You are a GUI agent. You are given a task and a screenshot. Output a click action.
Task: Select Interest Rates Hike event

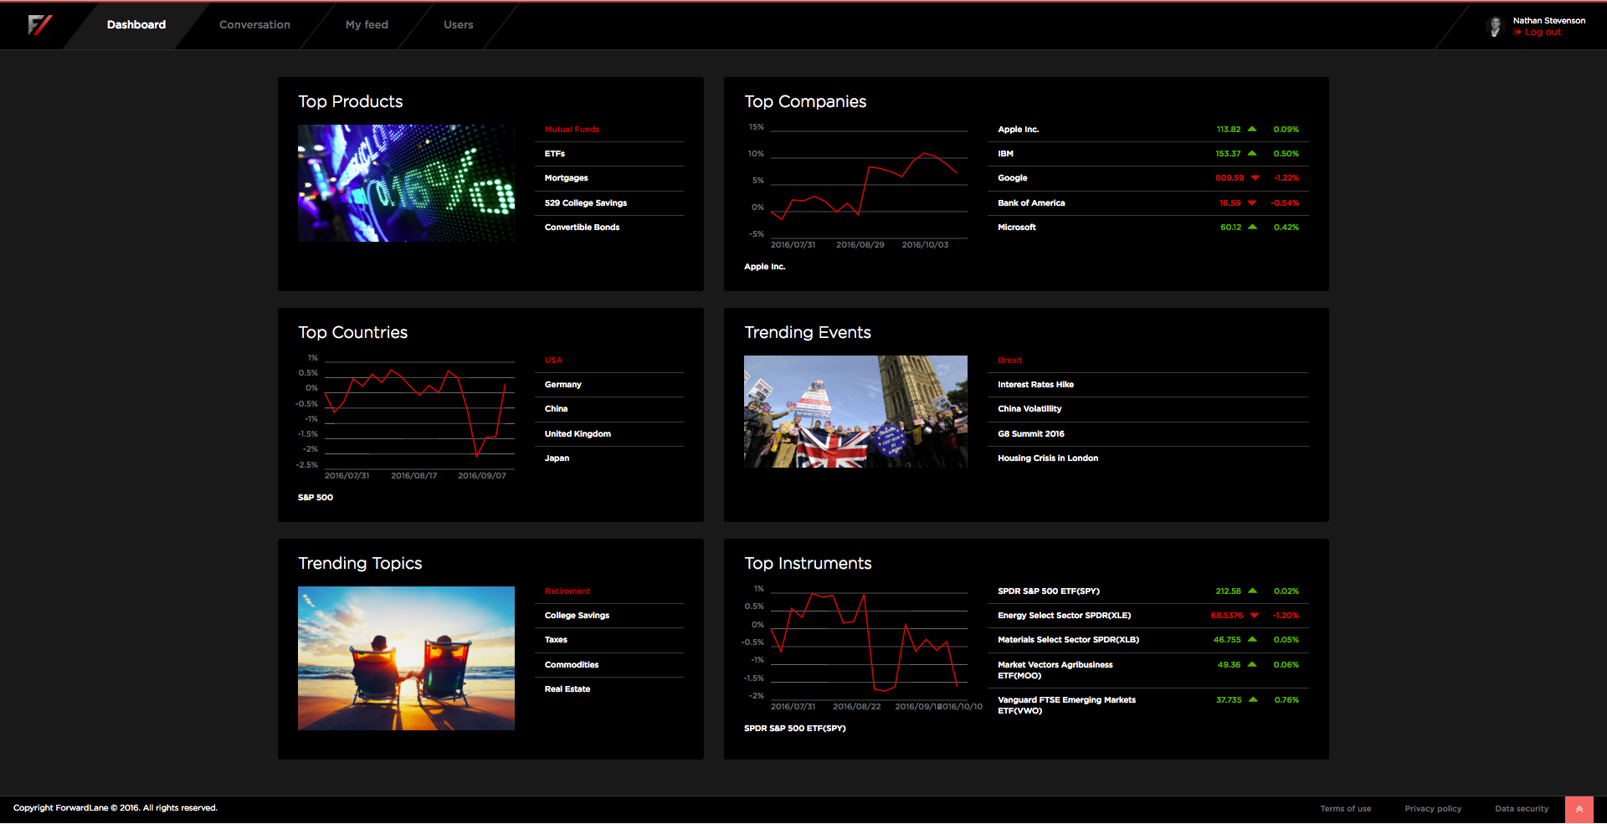(1148, 385)
